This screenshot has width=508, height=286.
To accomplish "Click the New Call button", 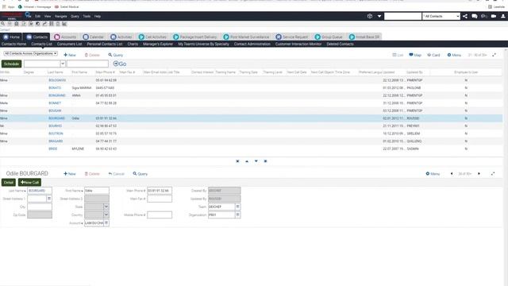I will (x=30, y=183).
